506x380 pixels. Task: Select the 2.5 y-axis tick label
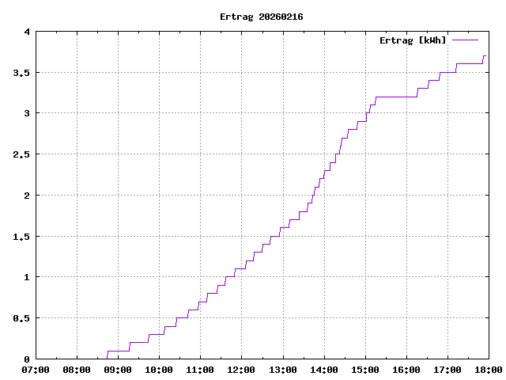[x=21, y=154]
